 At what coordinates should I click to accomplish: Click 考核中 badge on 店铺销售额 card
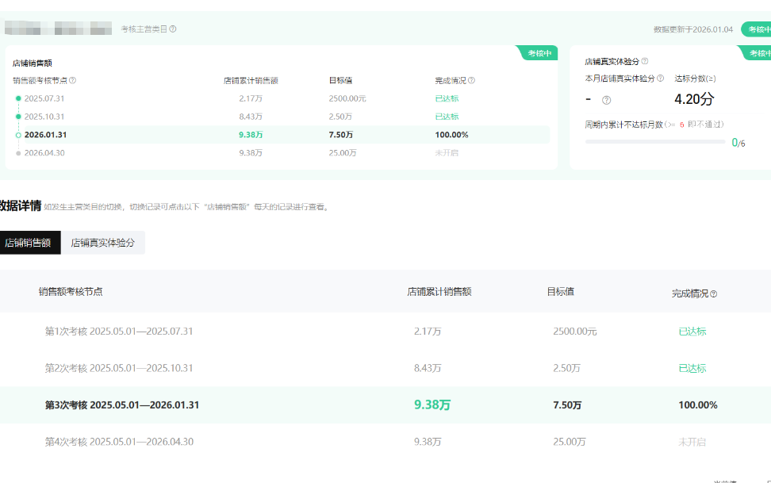tap(537, 53)
